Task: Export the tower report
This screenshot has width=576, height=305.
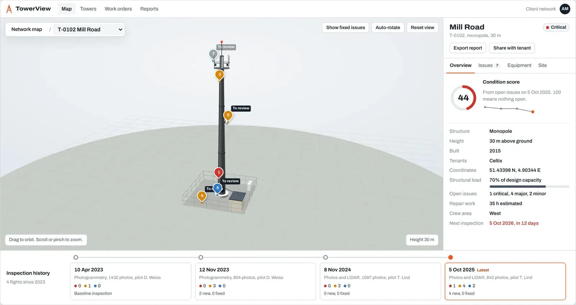Action: [x=468, y=48]
